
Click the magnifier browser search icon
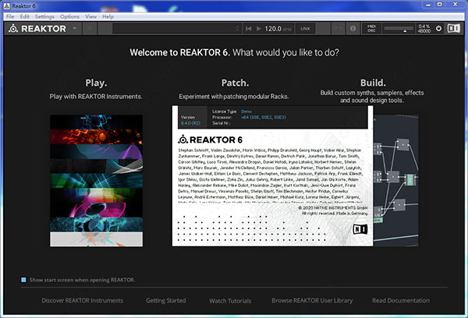(x=89, y=29)
